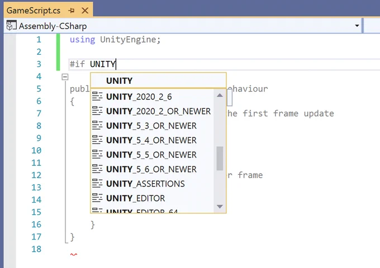This screenshot has height=268, width=380.
Task: Select UNITY_ASSERTIONS completion item
Action: [x=152, y=184]
